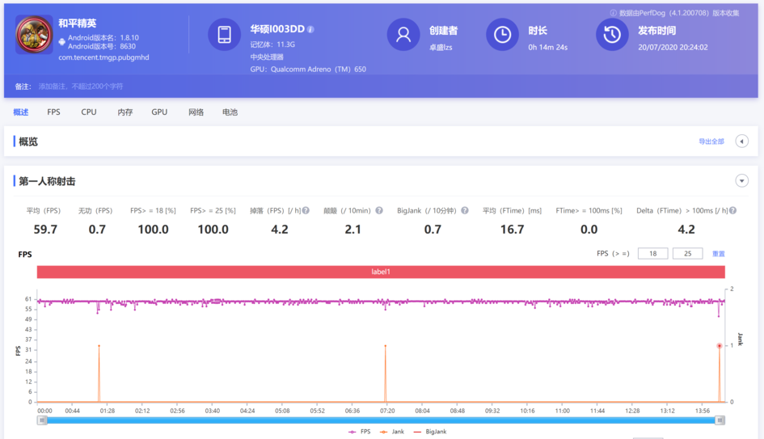Image resolution: width=764 pixels, height=439 pixels.
Task: Click the 无功 (FPS) value 0.7
Action: [97, 230]
